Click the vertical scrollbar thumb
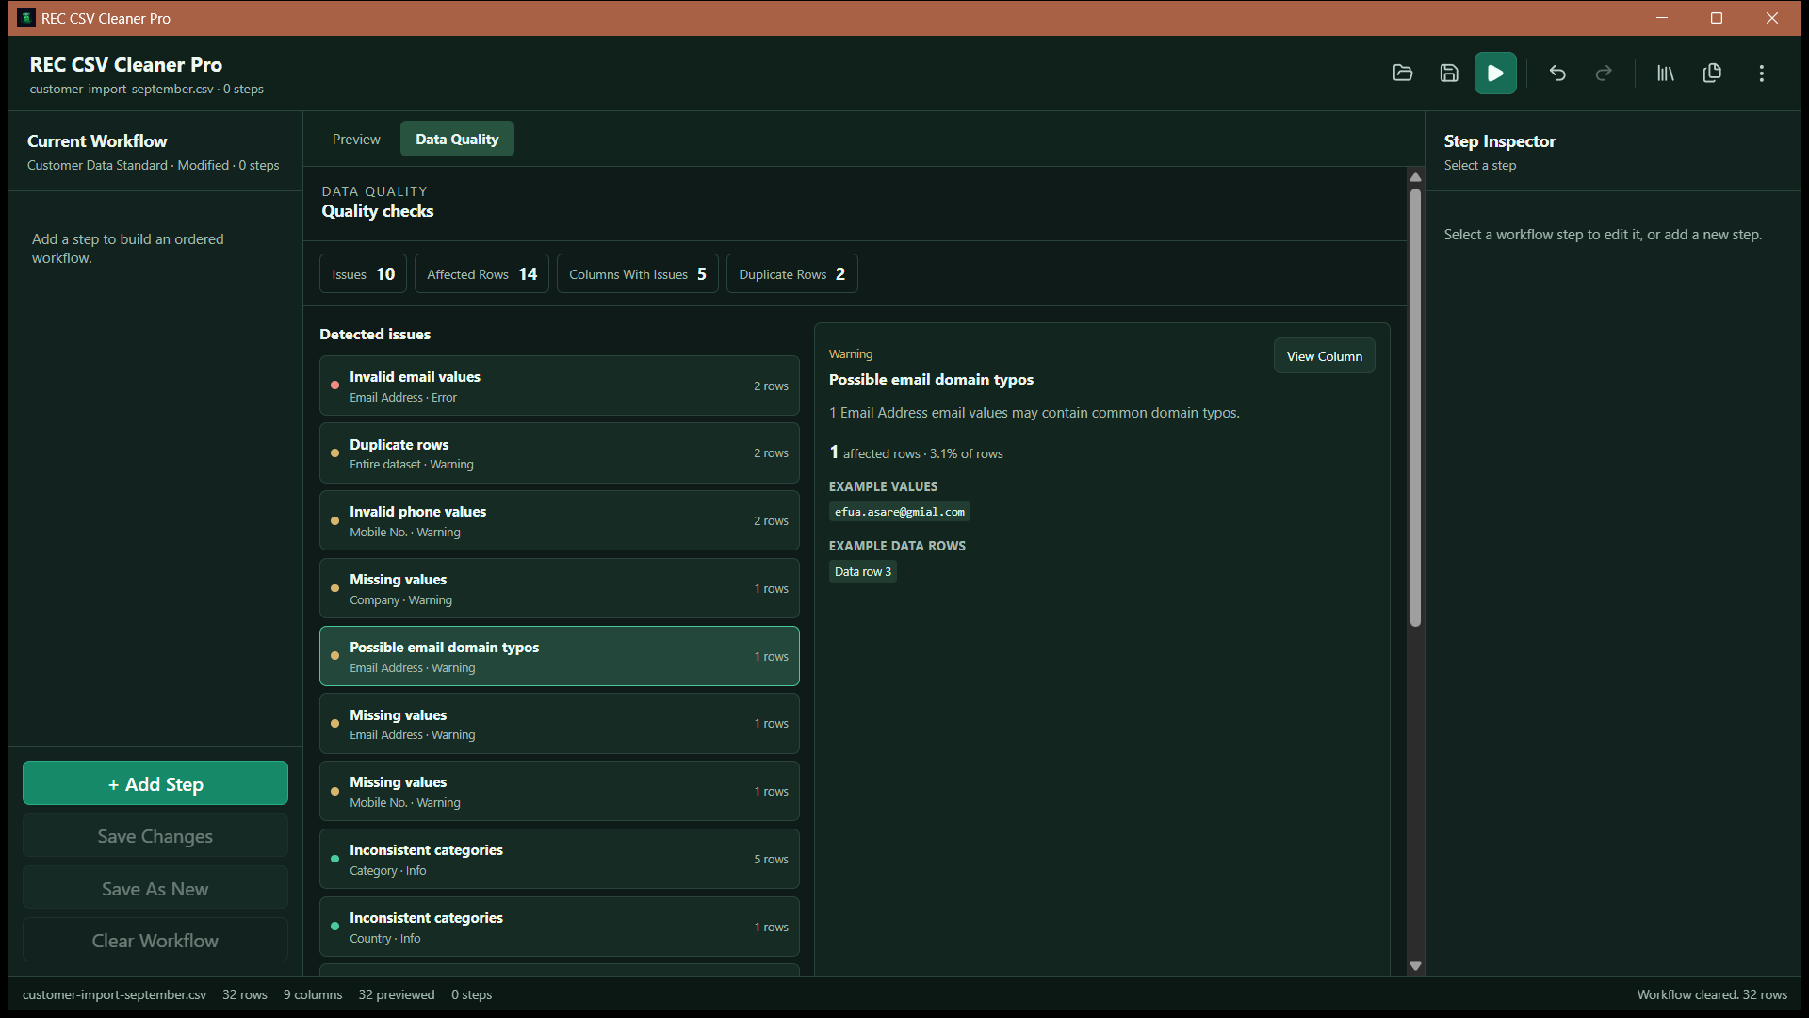The height and width of the screenshot is (1018, 1809). pyautogui.click(x=1415, y=407)
